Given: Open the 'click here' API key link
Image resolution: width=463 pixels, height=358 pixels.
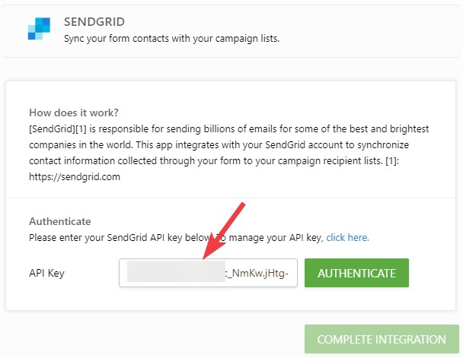Looking at the screenshot, I should point(347,237).
